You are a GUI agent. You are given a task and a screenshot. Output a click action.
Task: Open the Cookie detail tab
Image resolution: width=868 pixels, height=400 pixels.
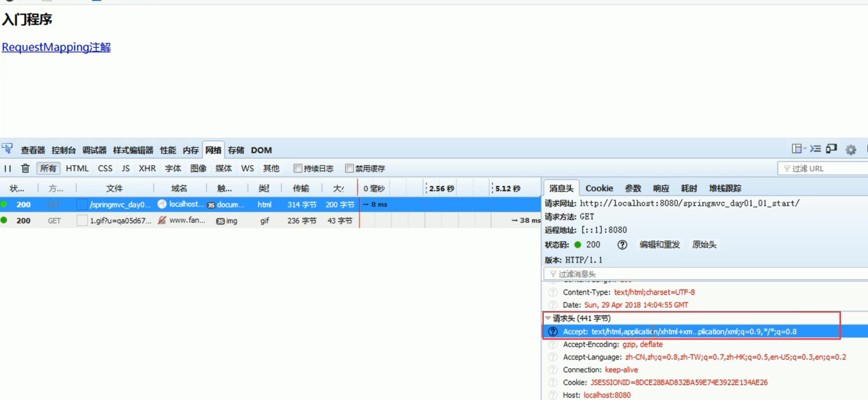(x=599, y=188)
